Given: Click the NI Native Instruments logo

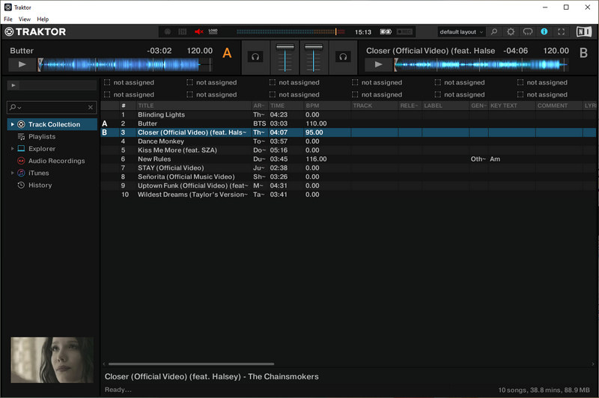Looking at the screenshot, I should [x=584, y=31].
